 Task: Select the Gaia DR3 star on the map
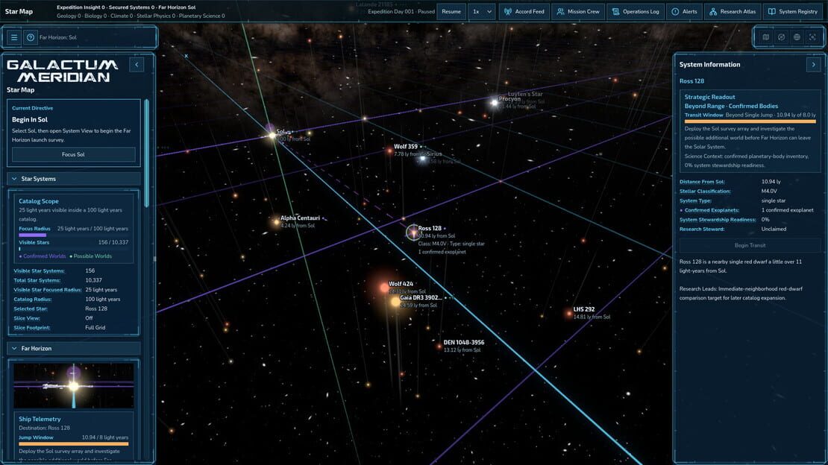[x=395, y=301]
